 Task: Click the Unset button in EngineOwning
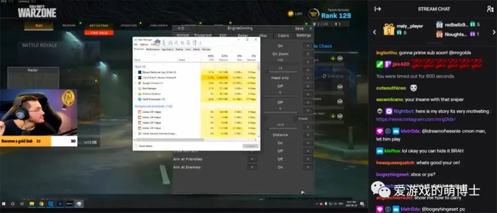click(x=303, y=119)
